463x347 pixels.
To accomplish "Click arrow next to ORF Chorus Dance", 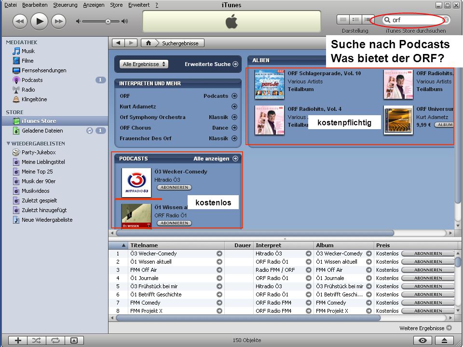I will [234, 128].
